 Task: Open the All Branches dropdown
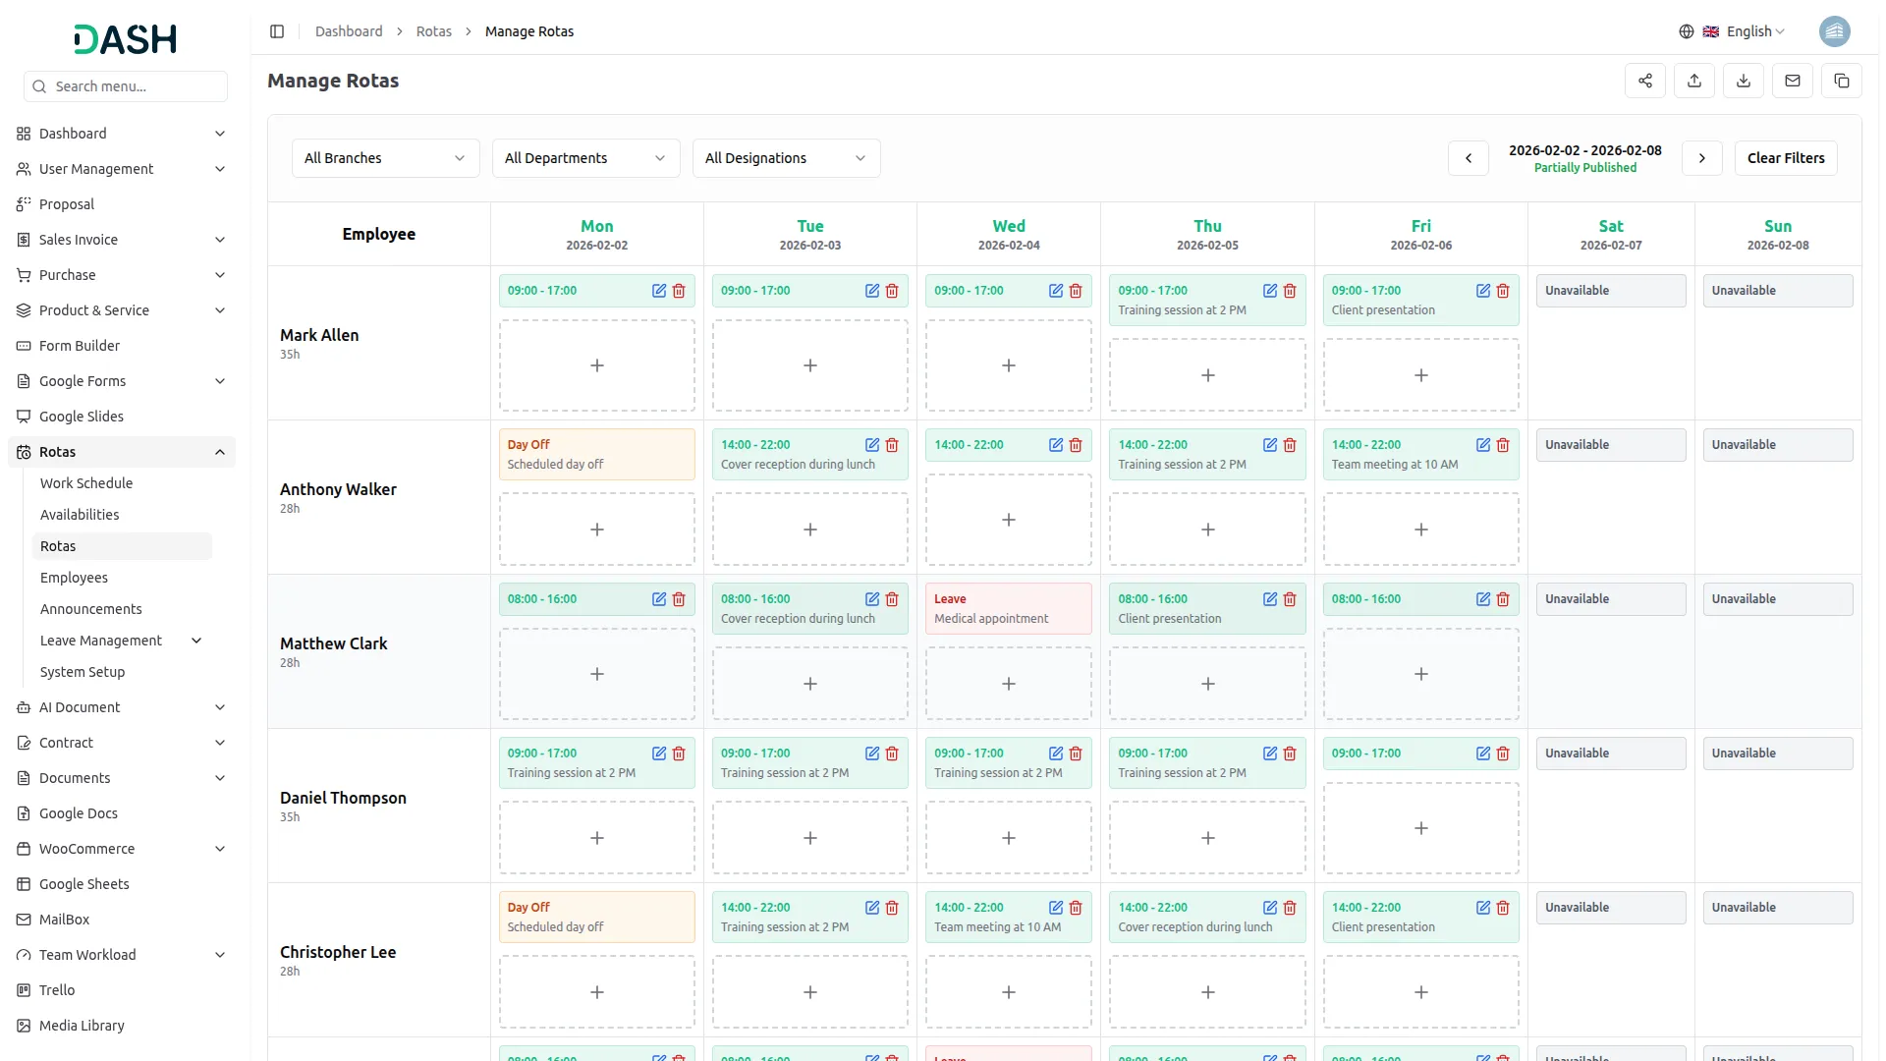click(x=385, y=158)
